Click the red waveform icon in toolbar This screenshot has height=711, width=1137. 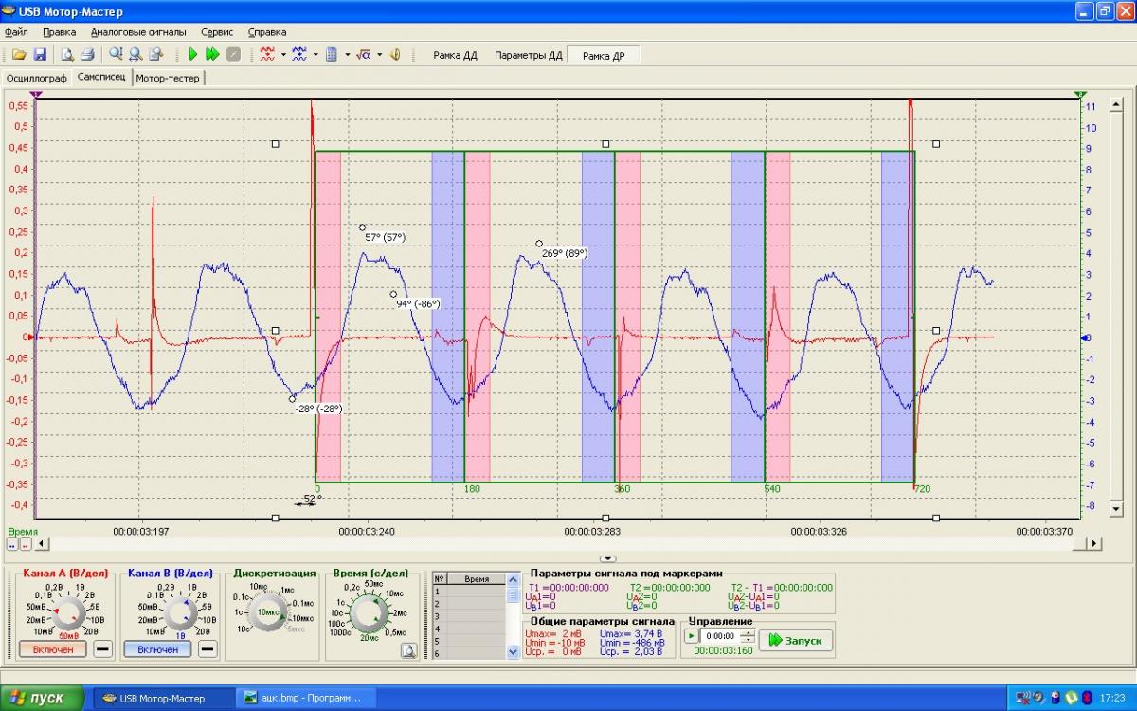(268, 55)
